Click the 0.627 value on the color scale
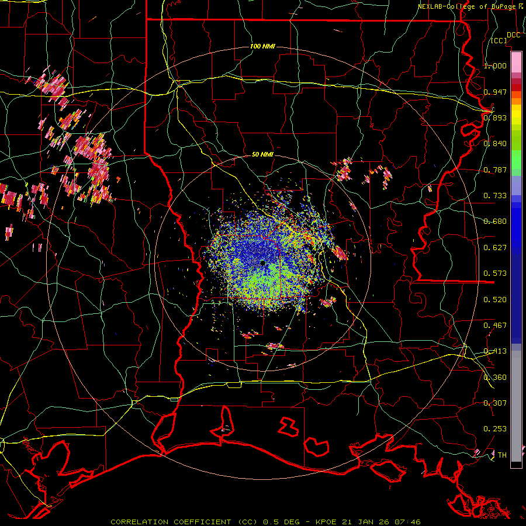Image resolution: width=526 pixels, height=526 pixels. 495,247
